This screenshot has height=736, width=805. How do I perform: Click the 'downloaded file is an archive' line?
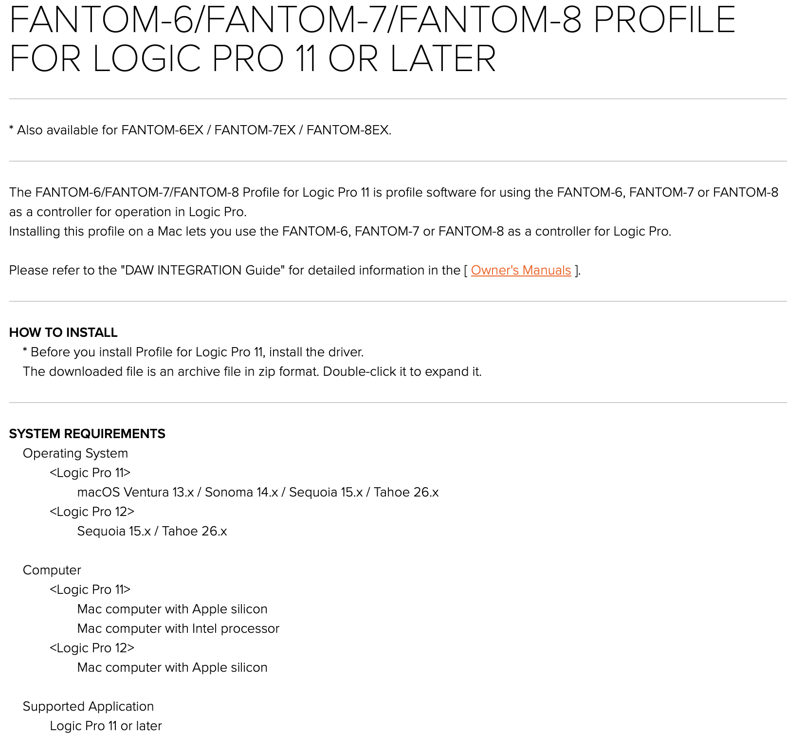click(x=252, y=371)
